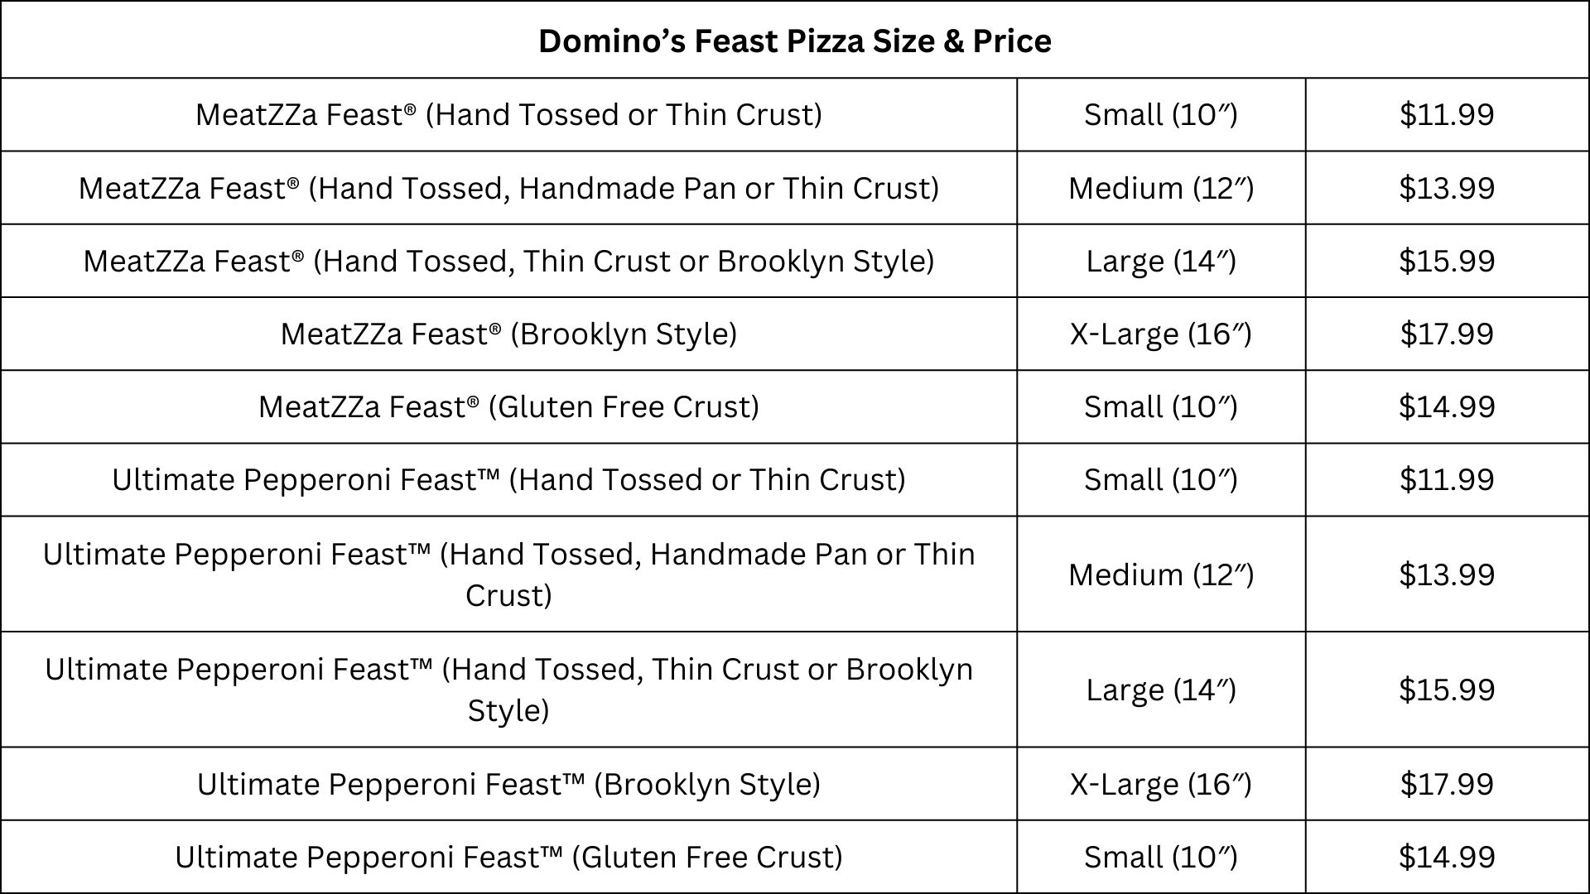Select Ultimate Pepperoni Feast Handmade Pan two-line cell
The width and height of the screenshot is (1590, 894).
[x=508, y=574]
